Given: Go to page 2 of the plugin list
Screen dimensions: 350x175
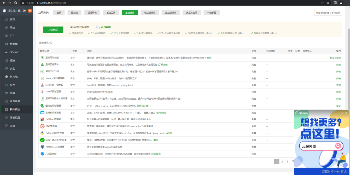Looking at the screenshot, I should [282, 162].
